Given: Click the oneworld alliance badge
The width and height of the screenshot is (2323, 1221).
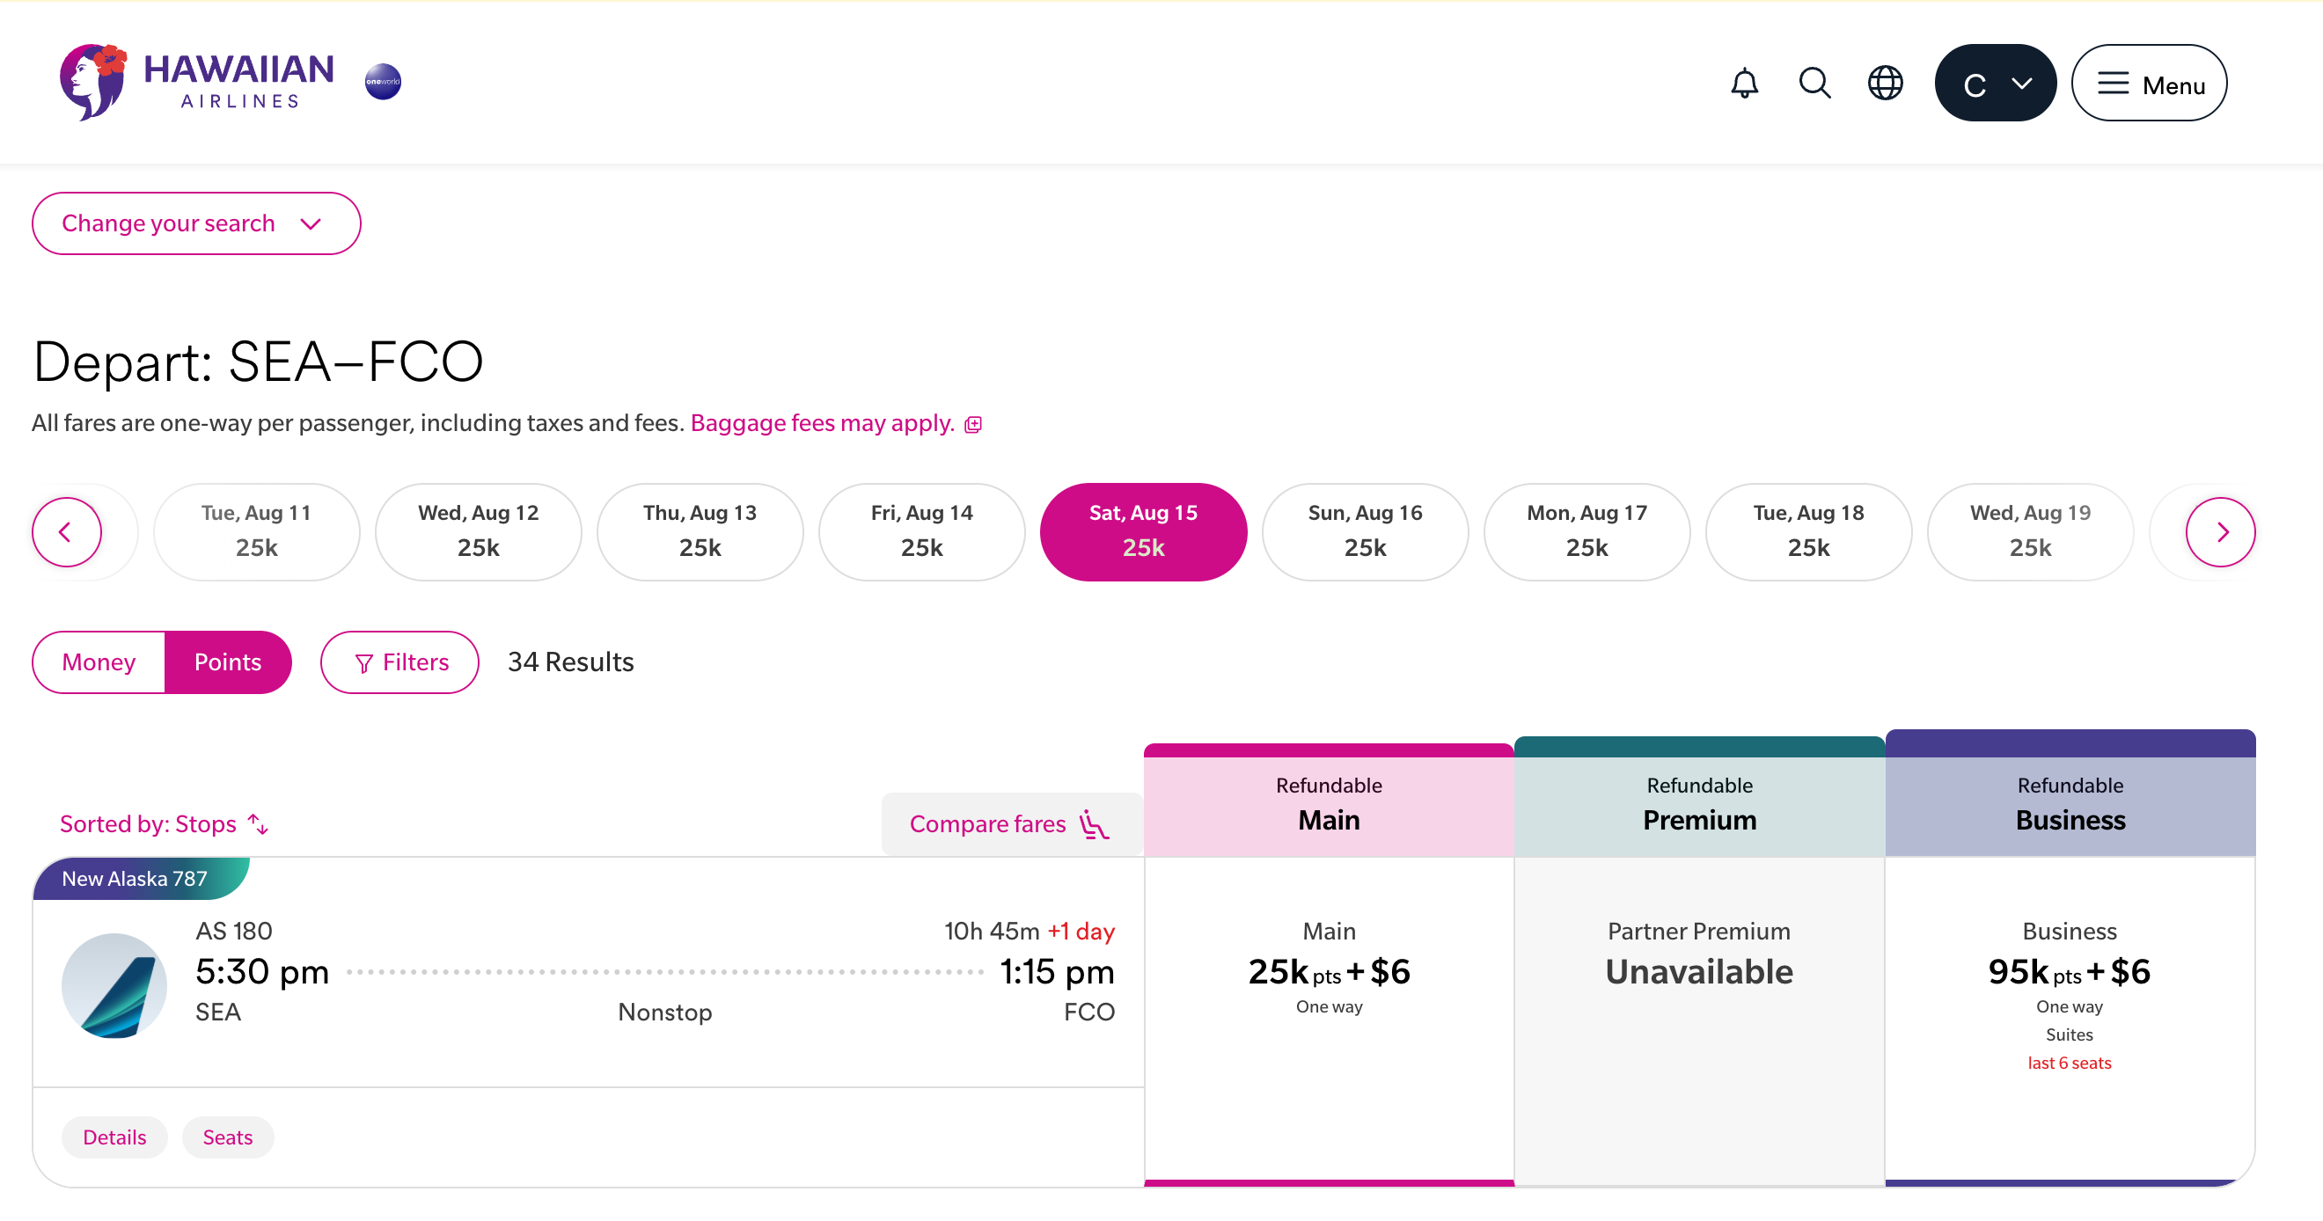Looking at the screenshot, I should pos(383,82).
